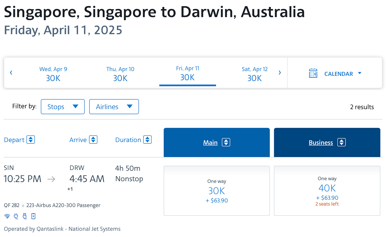Choose the Main cabin 30K fare

click(216, 191)
